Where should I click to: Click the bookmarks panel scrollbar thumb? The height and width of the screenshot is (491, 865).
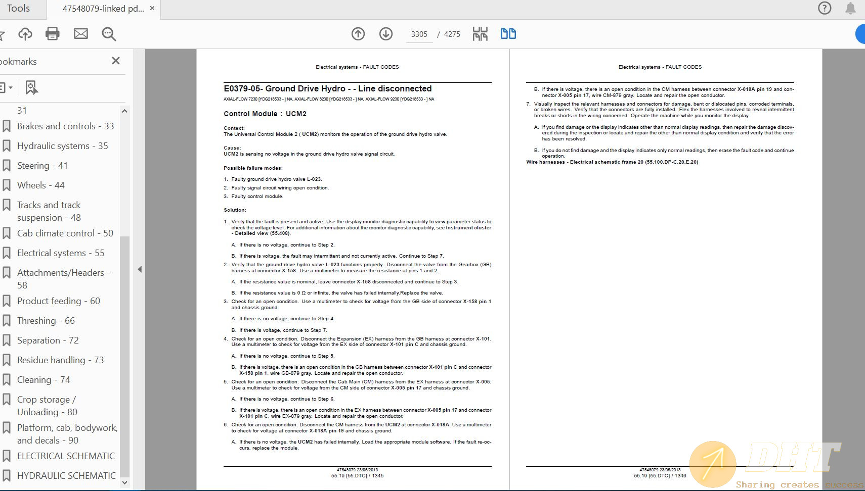125,356
